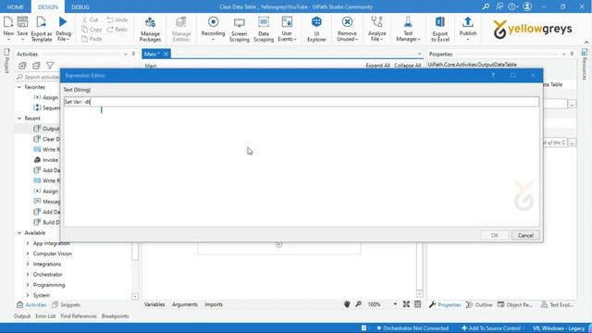Expand Integrations category
This screenshot has width=592, height=333.
tap(28, 265)
